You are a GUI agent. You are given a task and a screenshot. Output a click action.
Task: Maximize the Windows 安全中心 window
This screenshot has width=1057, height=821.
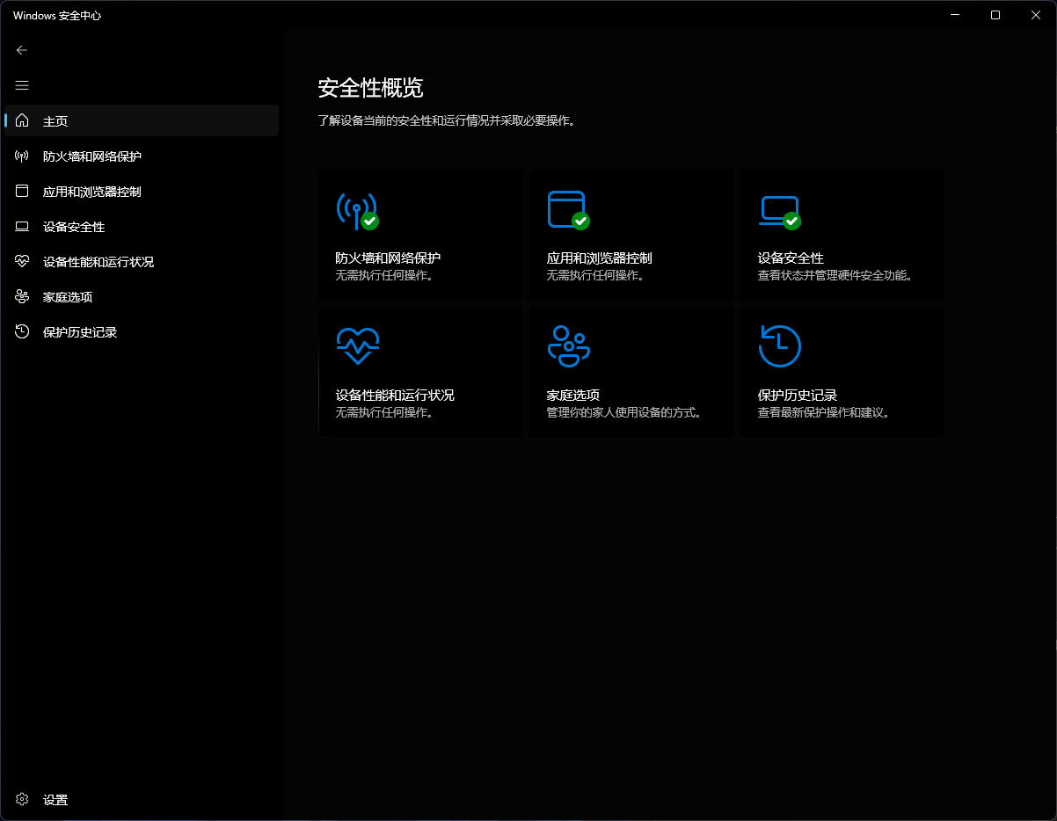point(995,15)
